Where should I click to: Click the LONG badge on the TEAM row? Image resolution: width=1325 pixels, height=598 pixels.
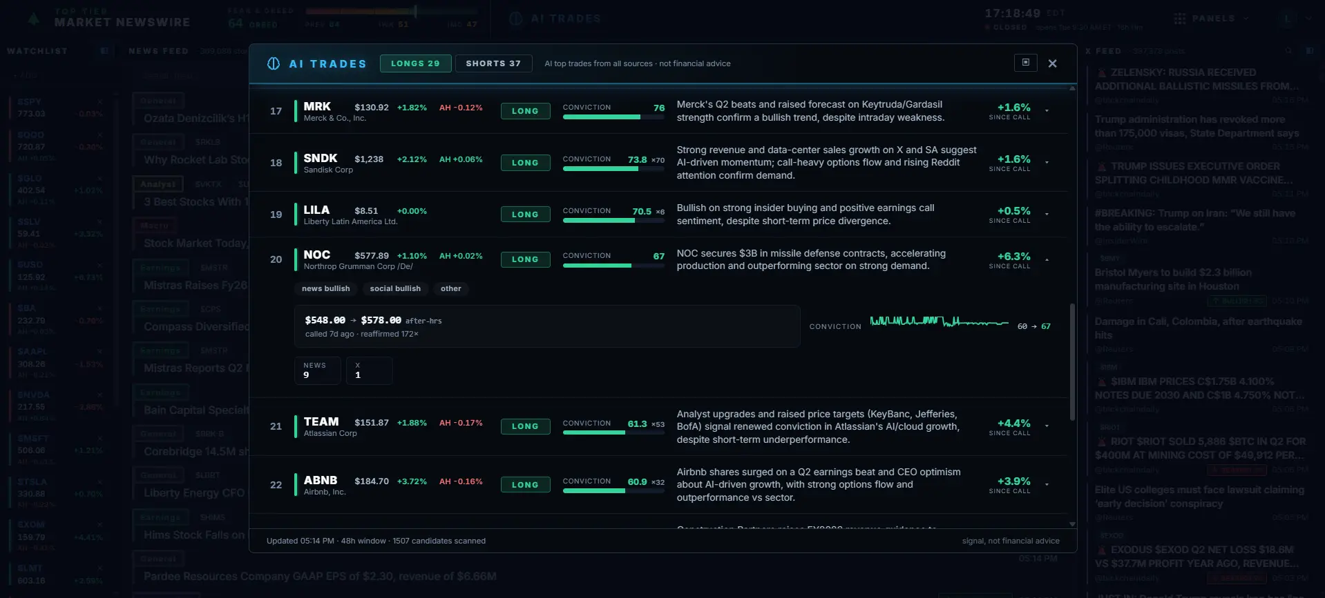pyautogui.click(x=525, y=426)
